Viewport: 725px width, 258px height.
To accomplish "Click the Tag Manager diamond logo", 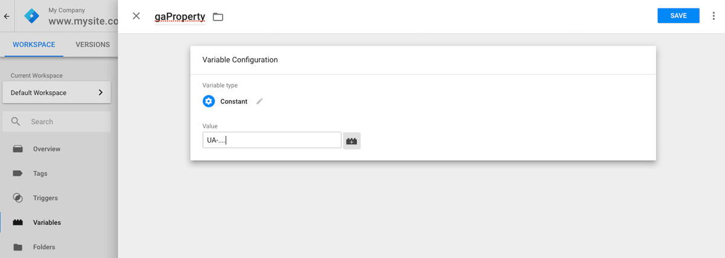I will pos(31,16).
